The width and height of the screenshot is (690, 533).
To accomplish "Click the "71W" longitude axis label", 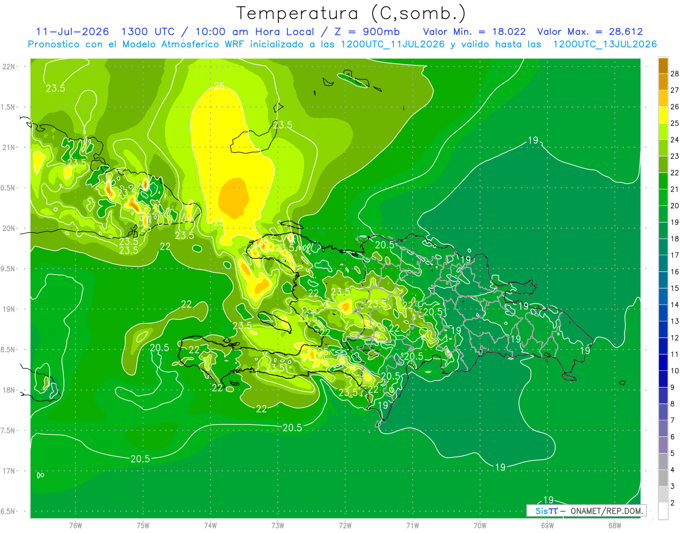I will click(x=412, y=525).
